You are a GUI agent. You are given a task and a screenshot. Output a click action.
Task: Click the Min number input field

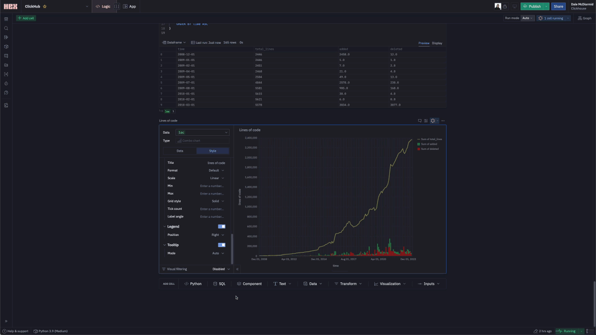212,186
